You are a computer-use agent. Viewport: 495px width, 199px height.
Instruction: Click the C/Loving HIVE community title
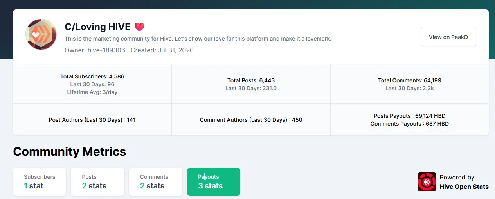pos(97,27)
